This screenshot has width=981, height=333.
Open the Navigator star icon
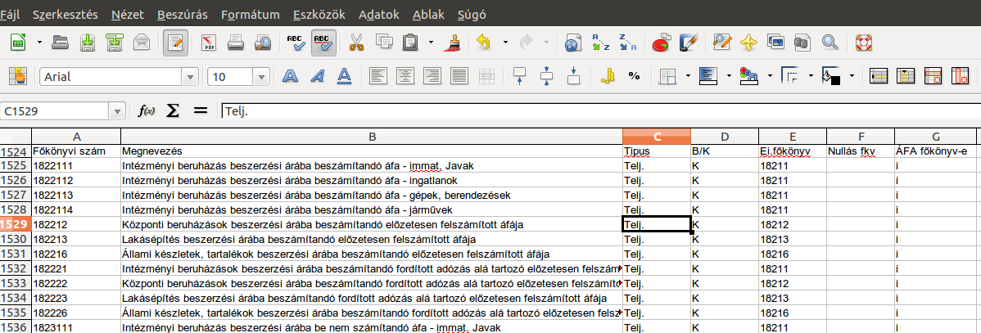coord(749,43)
